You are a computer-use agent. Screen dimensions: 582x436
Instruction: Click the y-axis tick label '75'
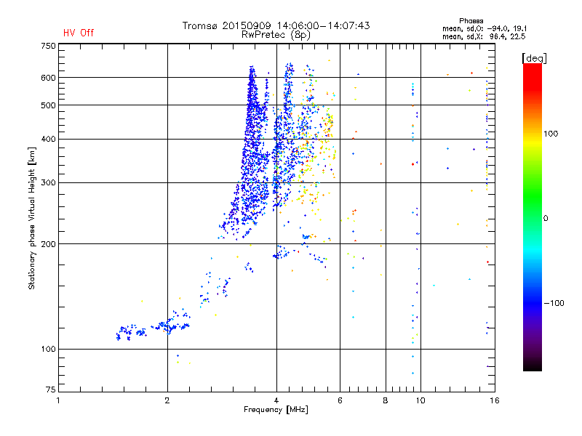coord(51,389)
